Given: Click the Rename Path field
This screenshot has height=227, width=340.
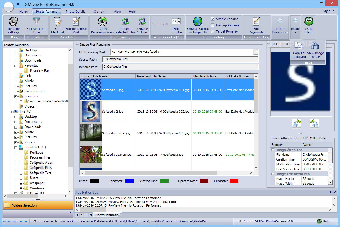Looking at the screenshot, I should click(x=180, y=67).
